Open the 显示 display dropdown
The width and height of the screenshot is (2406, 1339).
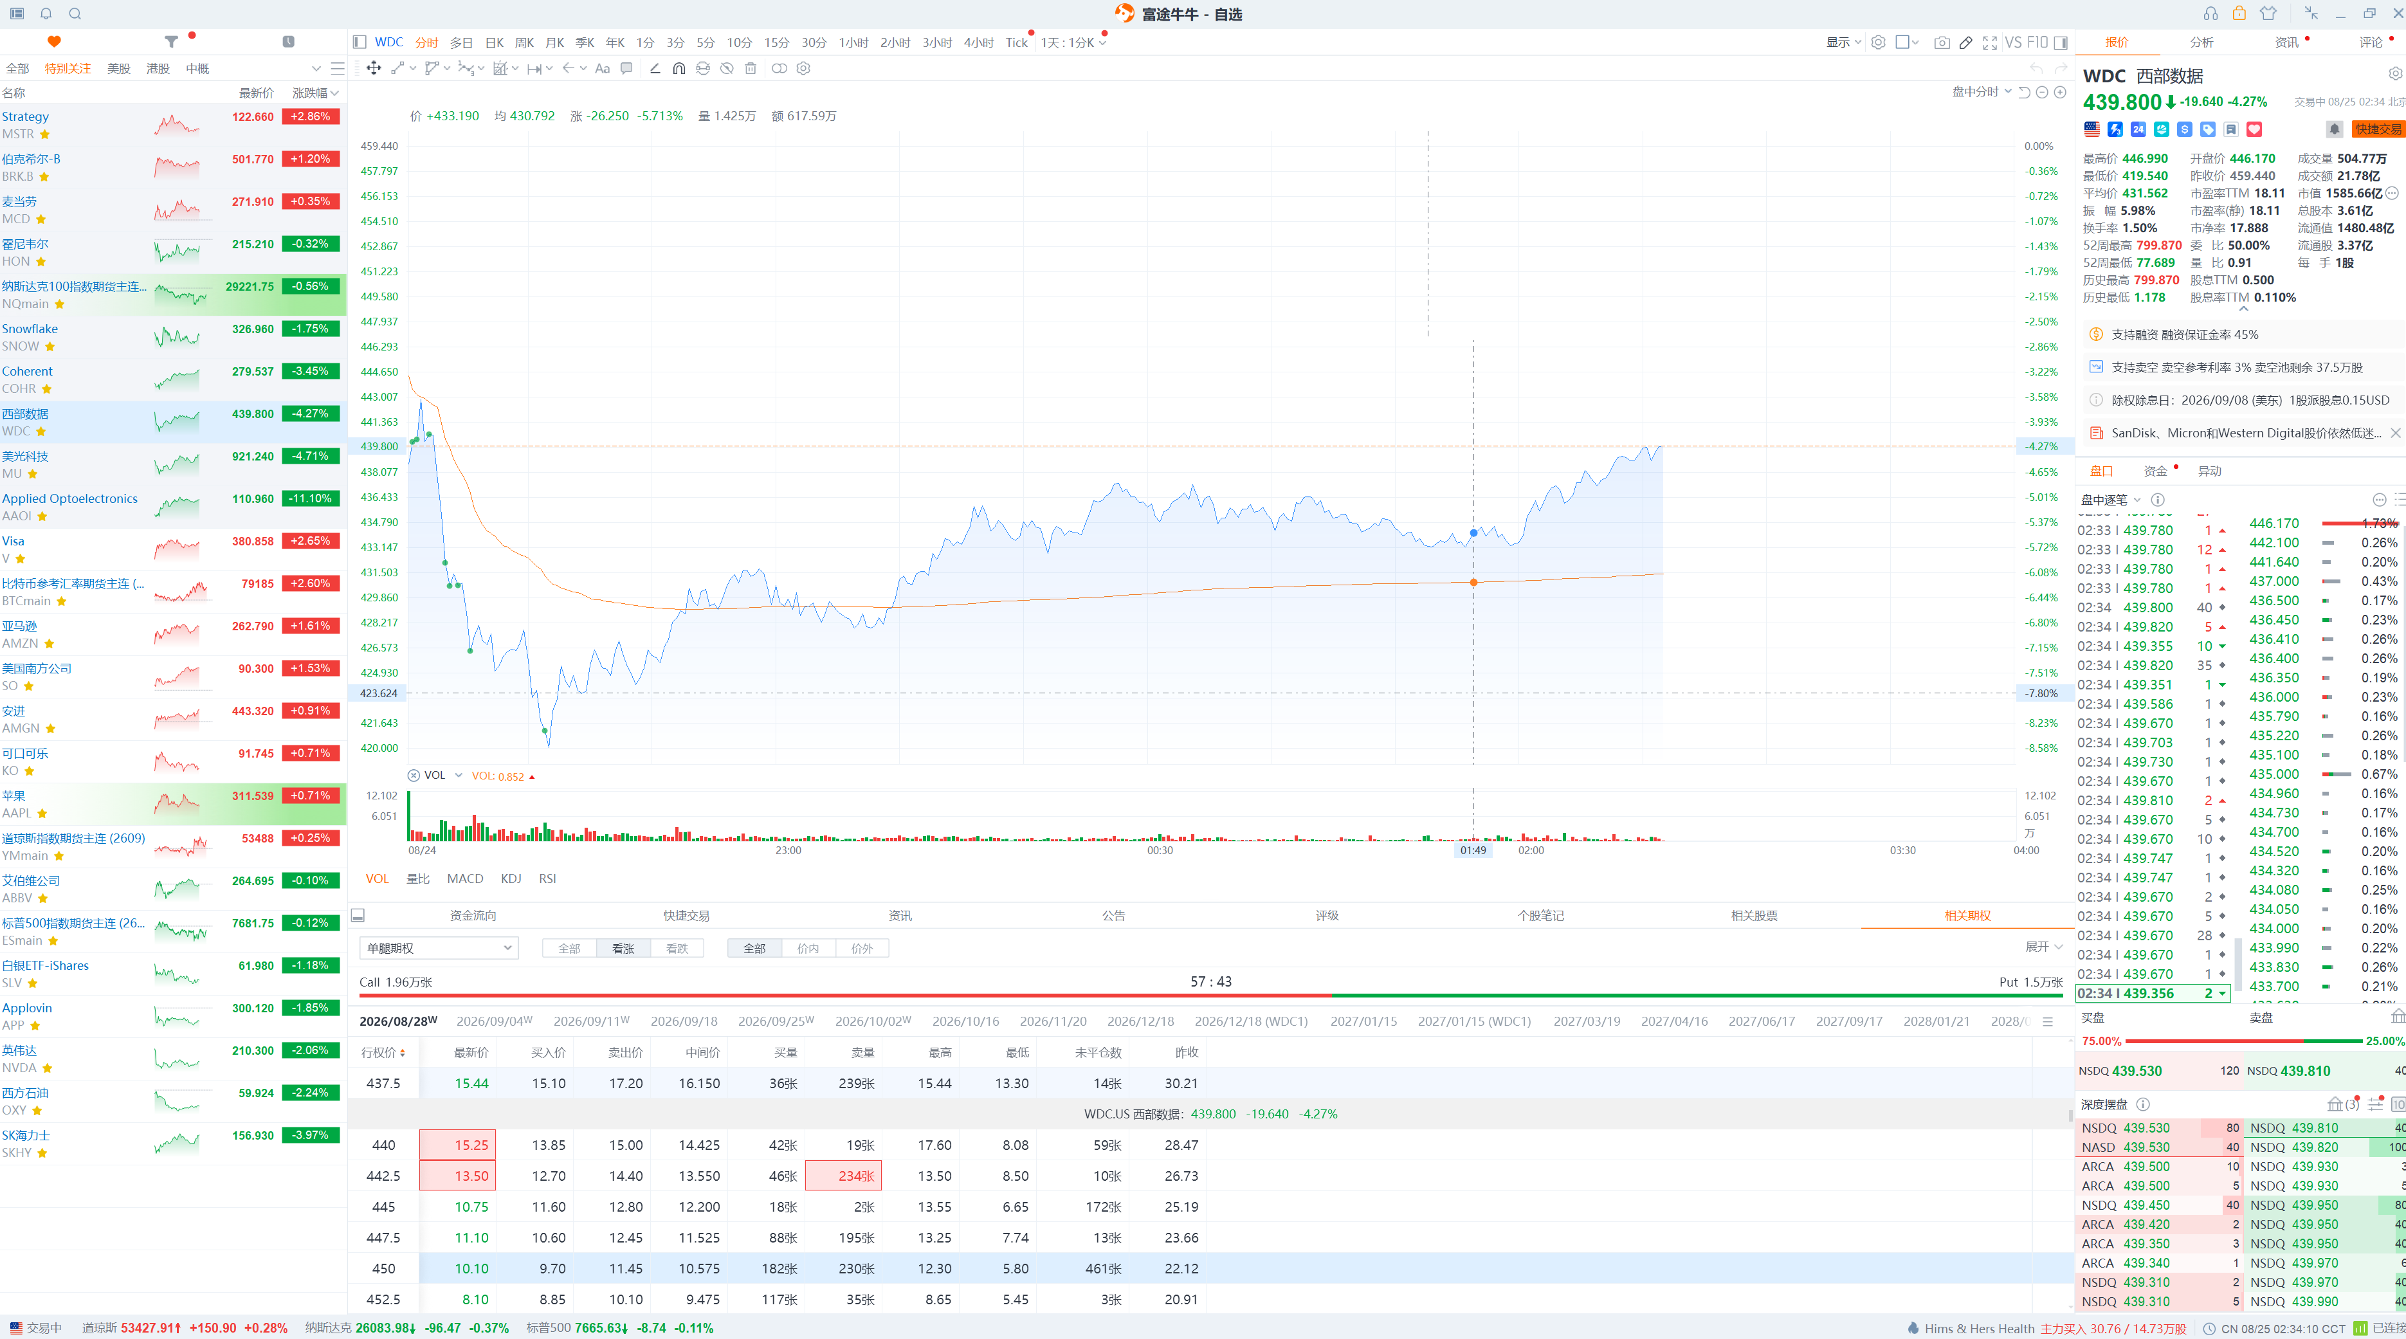pyautogui.click(x=1844, y=42)
